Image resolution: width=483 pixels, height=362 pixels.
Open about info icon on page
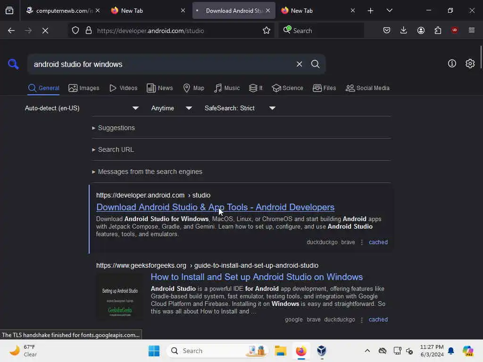pos(452,64)
